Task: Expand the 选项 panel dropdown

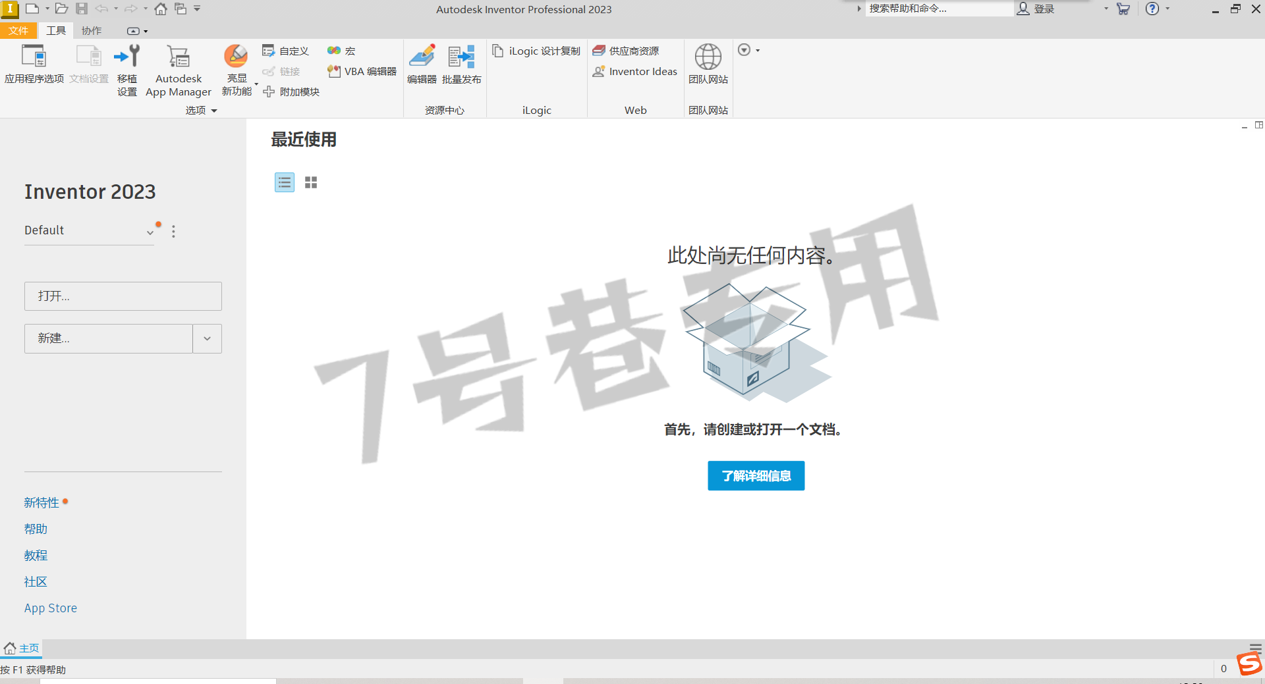Action: click(214, 111)
